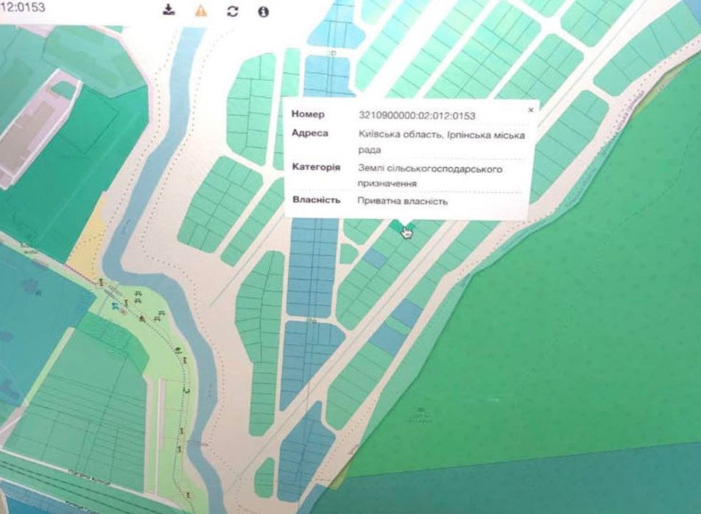This screenshot has height=514, width=701.
Task: Click the address 'Київська область, Ірпінська міська' text
Action: pyautogui.click(x=441, y=135)
